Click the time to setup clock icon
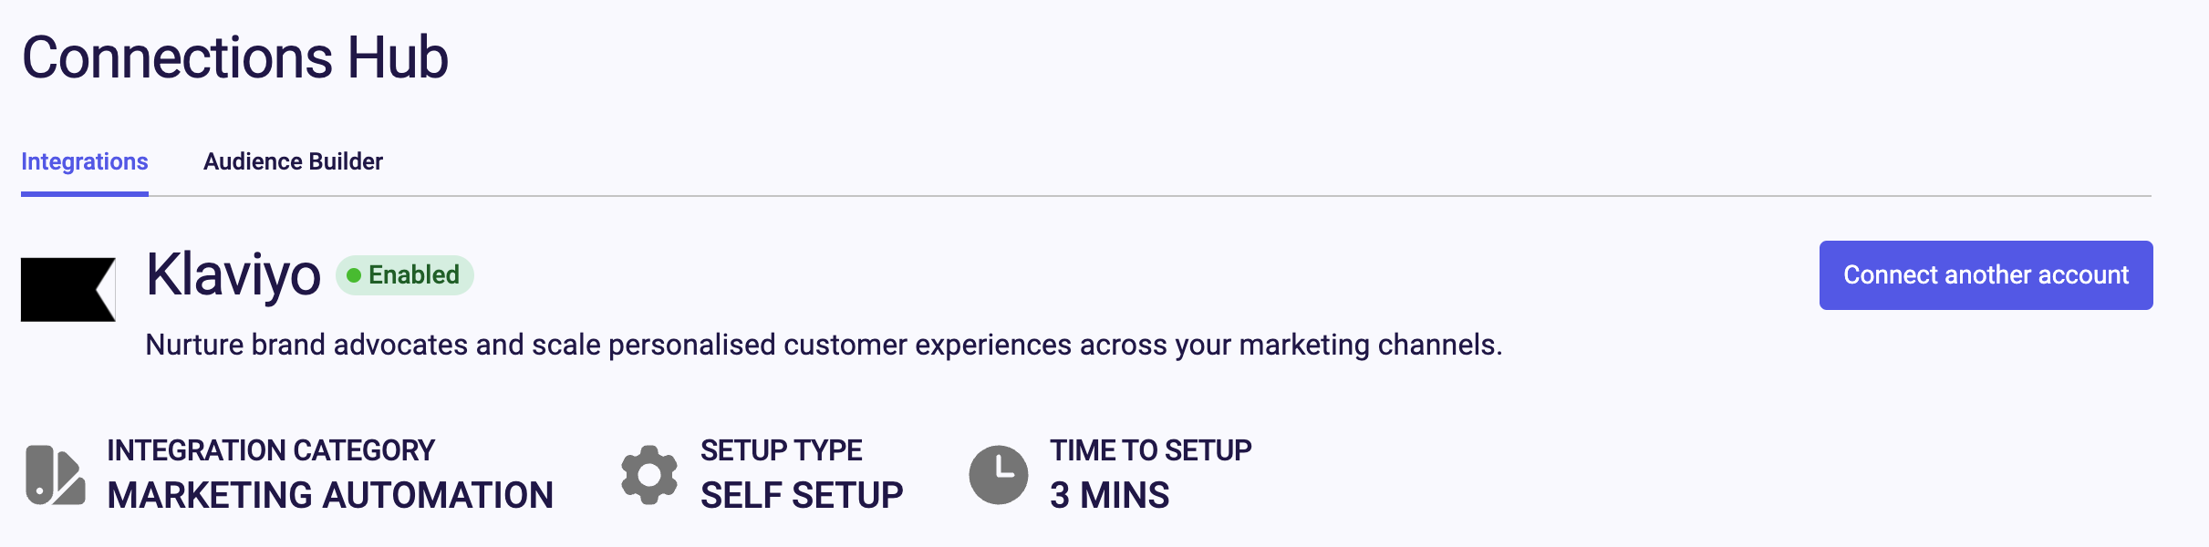2209x547 pixels. (x=999, y=475)
